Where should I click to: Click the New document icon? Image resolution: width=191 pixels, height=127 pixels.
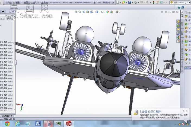pos(118,2)
